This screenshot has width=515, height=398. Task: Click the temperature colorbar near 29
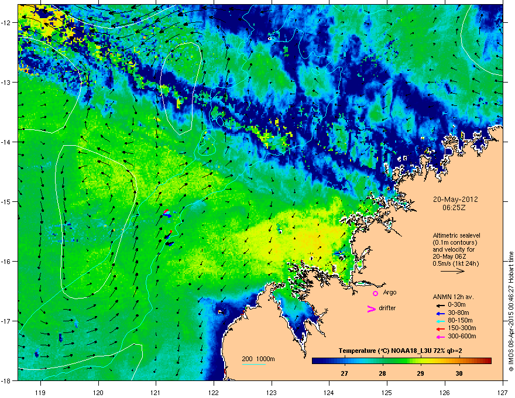tap(420, 361)
